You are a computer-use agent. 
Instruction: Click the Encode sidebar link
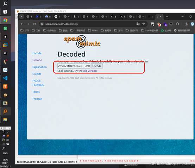(37, 53)
